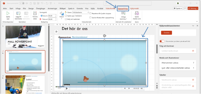Expand Hjälpmedelsassistenten pane options chevron
This screenshot has width=201, height=94.
click(193, 26)
